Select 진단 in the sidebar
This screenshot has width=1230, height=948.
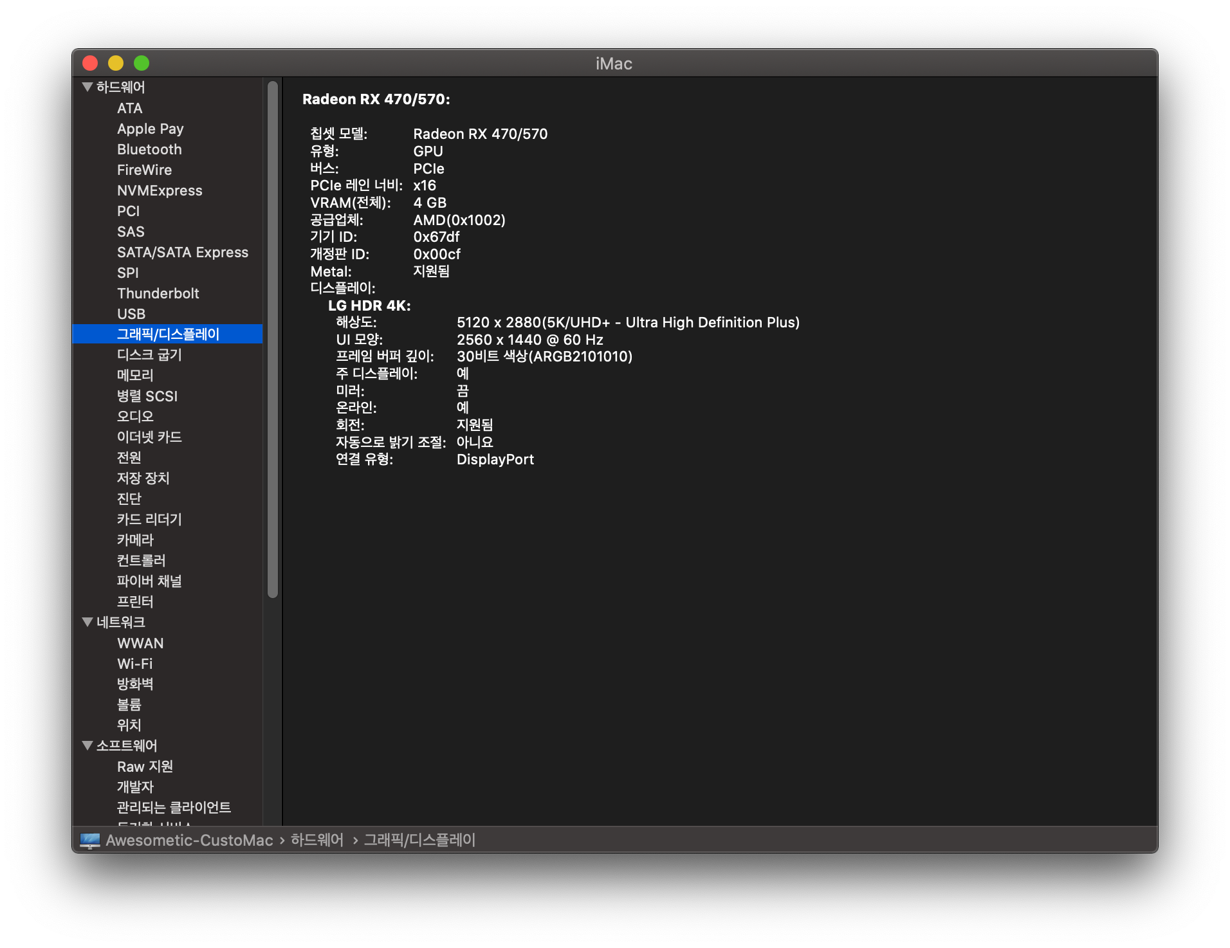coord(129,498)
